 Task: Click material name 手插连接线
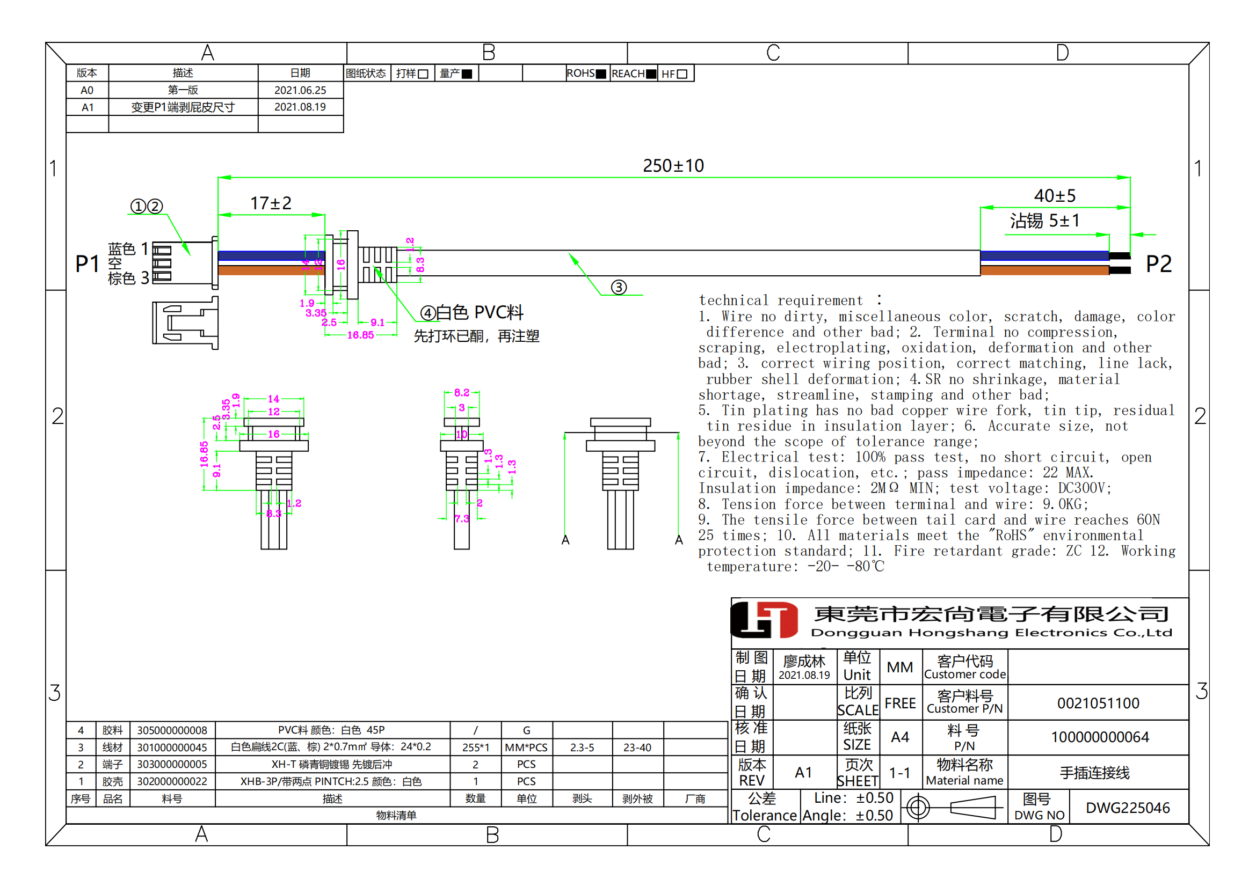(1094, 773)
